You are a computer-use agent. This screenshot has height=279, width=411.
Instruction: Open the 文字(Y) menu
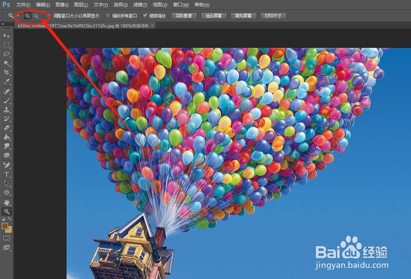[101, 5]
